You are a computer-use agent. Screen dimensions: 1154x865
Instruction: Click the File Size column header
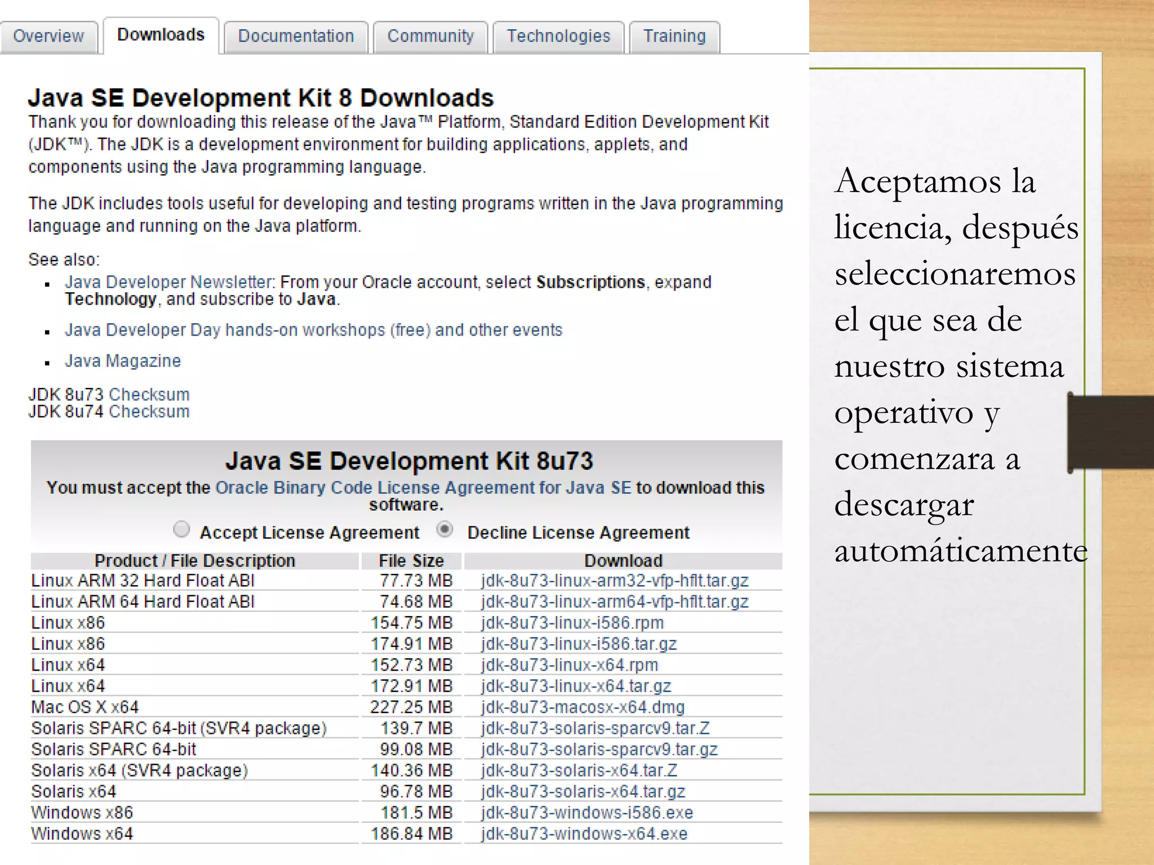tap(411, 561)
